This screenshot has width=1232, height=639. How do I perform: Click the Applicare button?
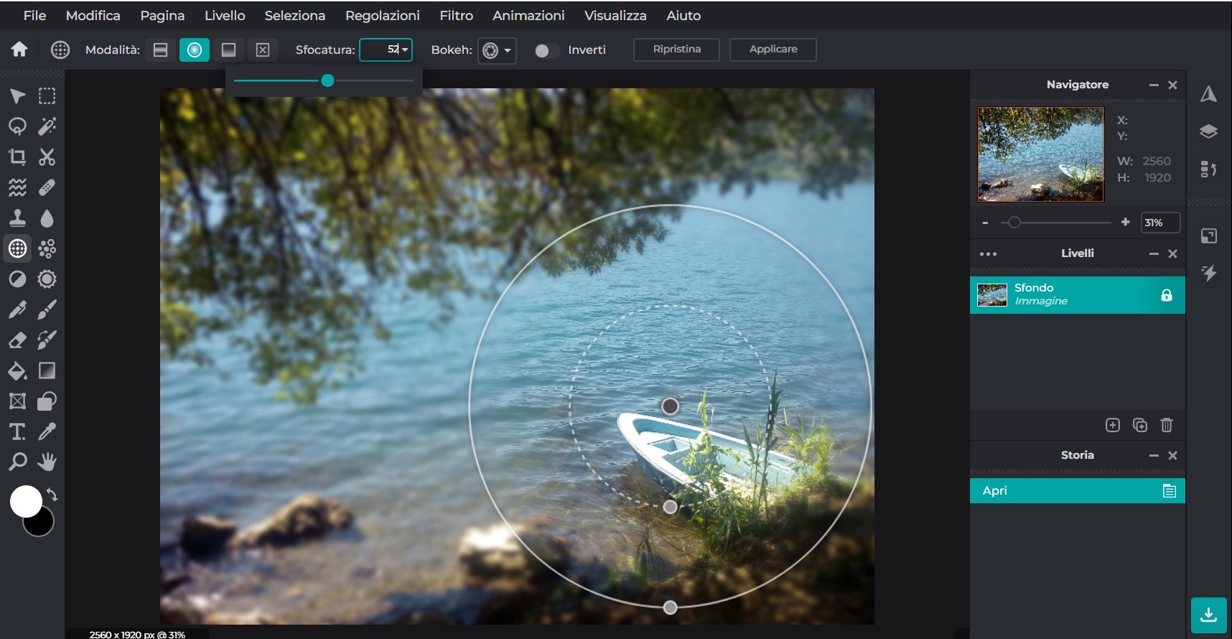(x=773, y=50)
